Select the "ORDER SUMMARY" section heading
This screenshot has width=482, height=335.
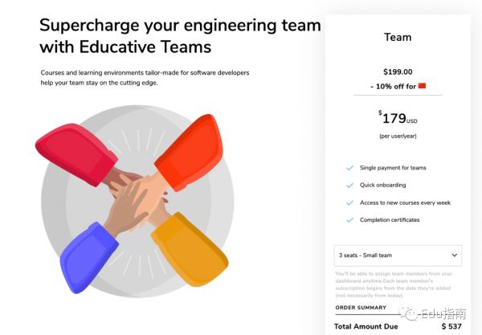click(361, 308)
